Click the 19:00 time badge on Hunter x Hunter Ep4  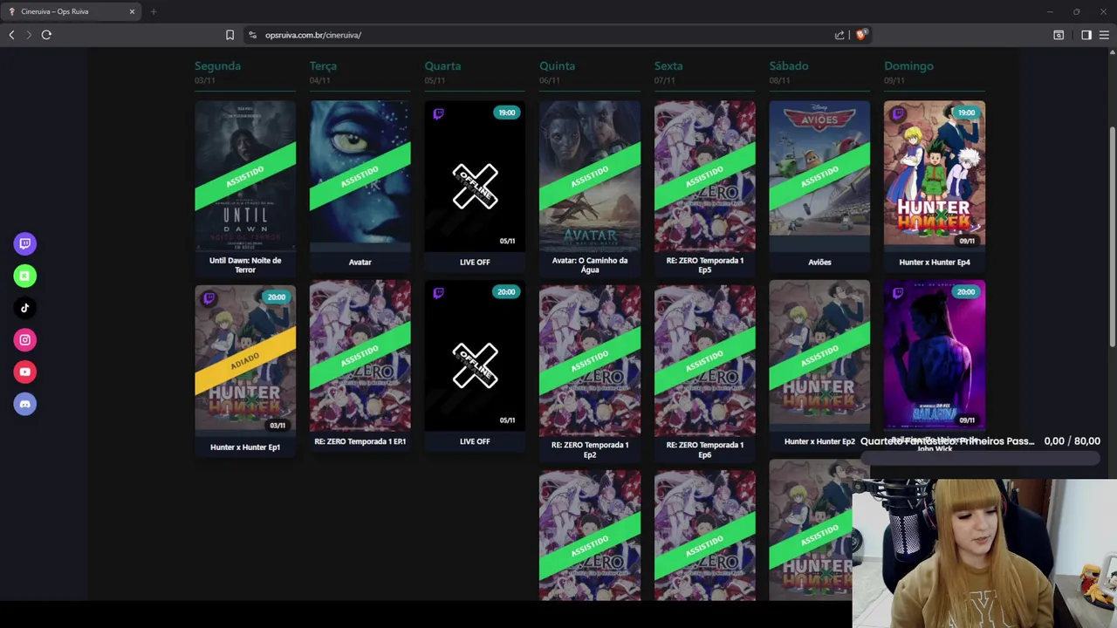pos(966,113)
